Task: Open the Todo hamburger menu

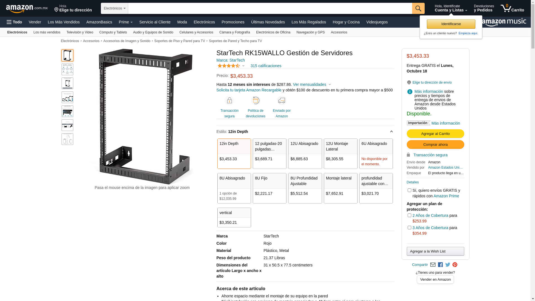Action: 14,22
